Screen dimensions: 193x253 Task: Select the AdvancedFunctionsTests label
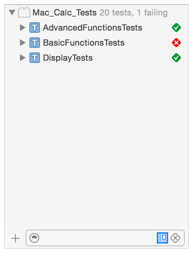pos(93,28)
